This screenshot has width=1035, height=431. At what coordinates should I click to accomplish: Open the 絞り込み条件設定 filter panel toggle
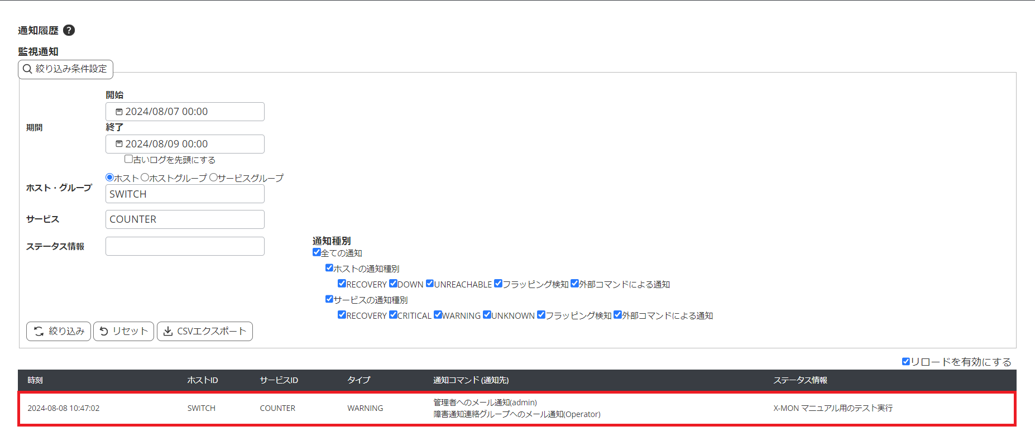(x=65, y=69)
